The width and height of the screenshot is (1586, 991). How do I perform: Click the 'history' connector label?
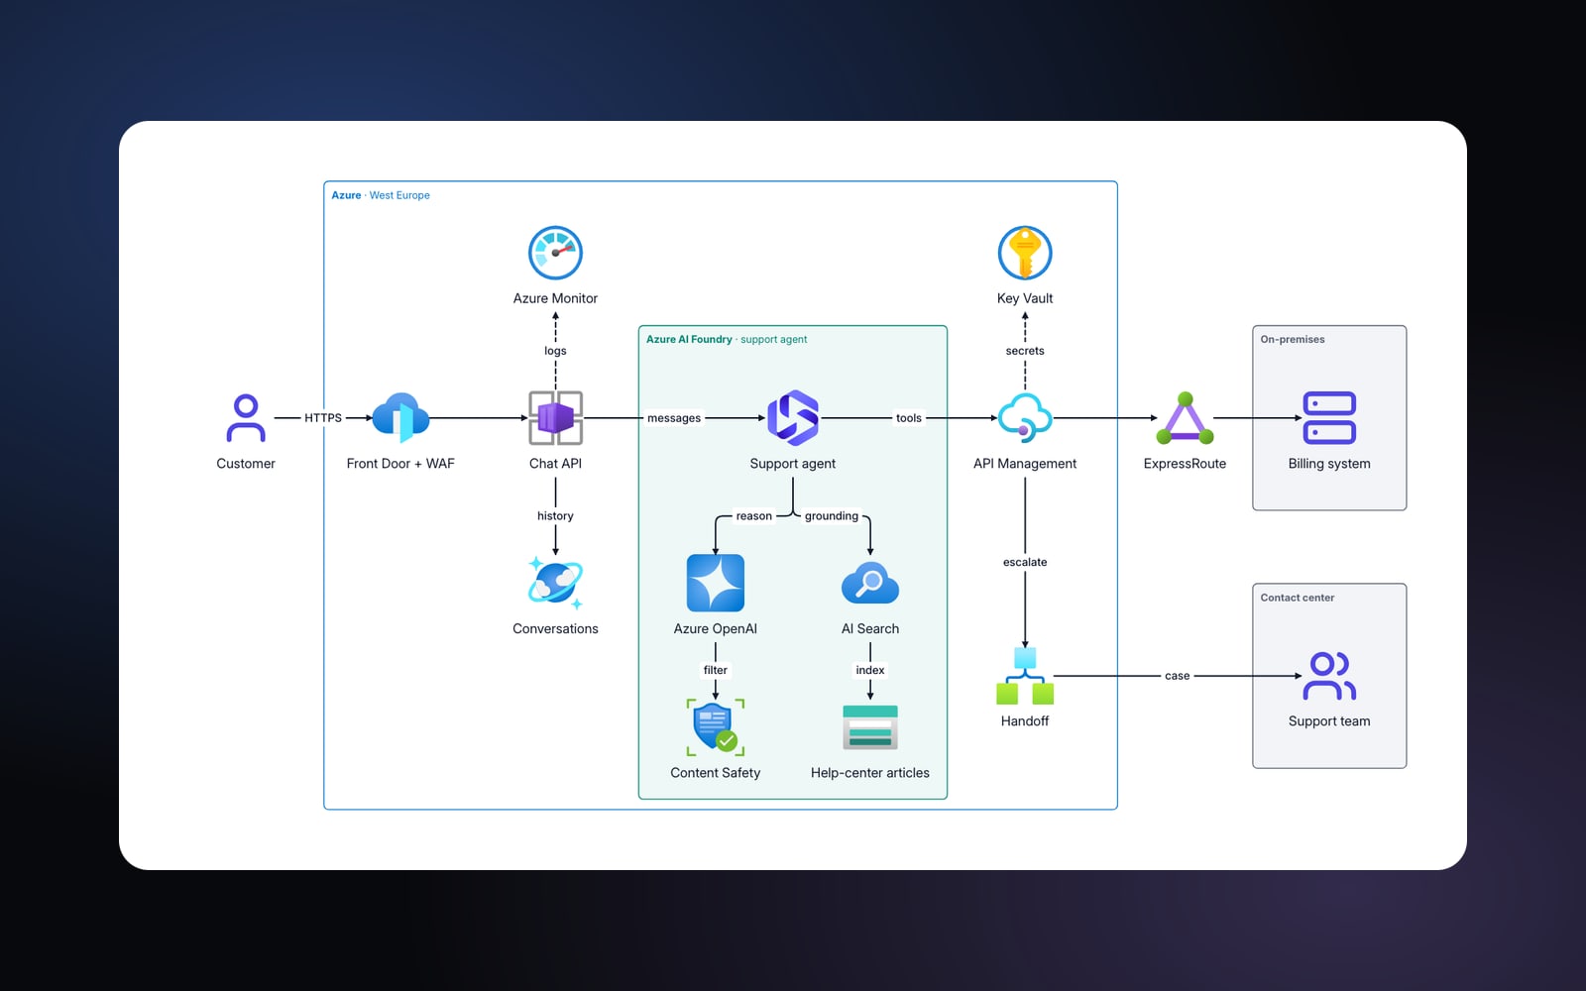pyautogui.click(x=555, y=516)
